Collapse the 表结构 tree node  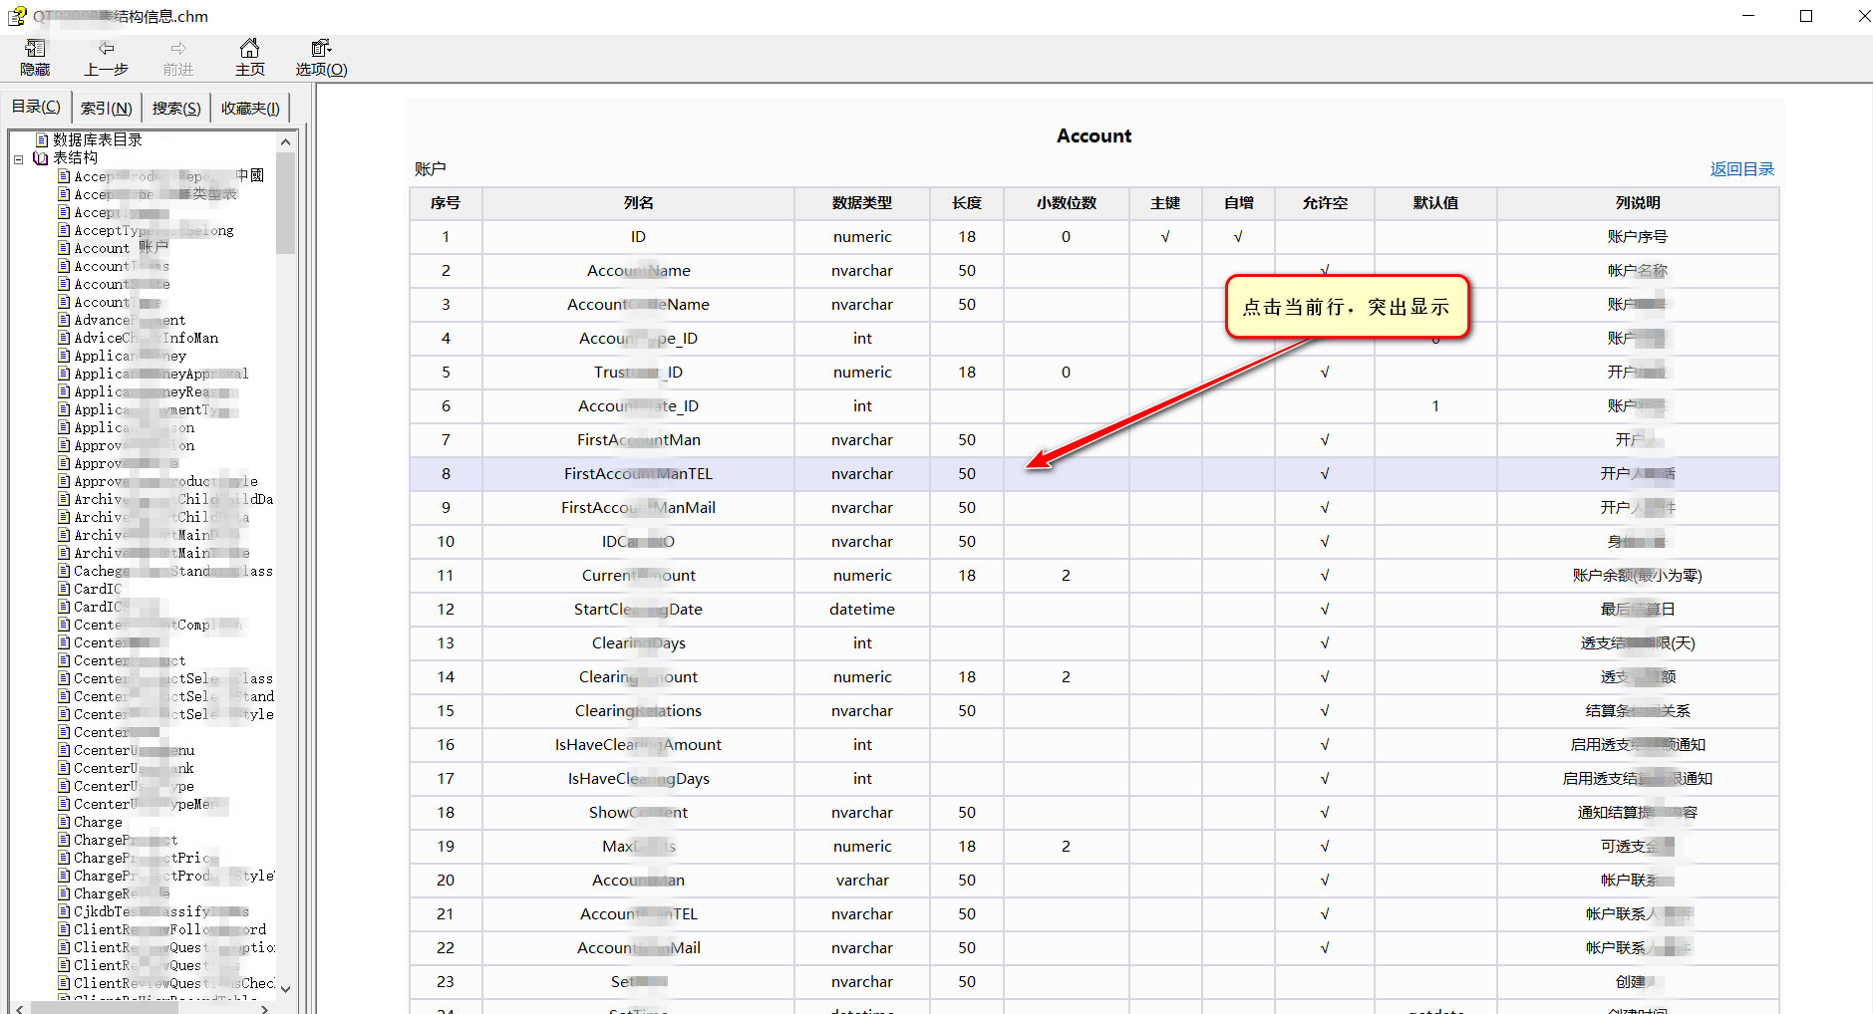tap(18, 158)
